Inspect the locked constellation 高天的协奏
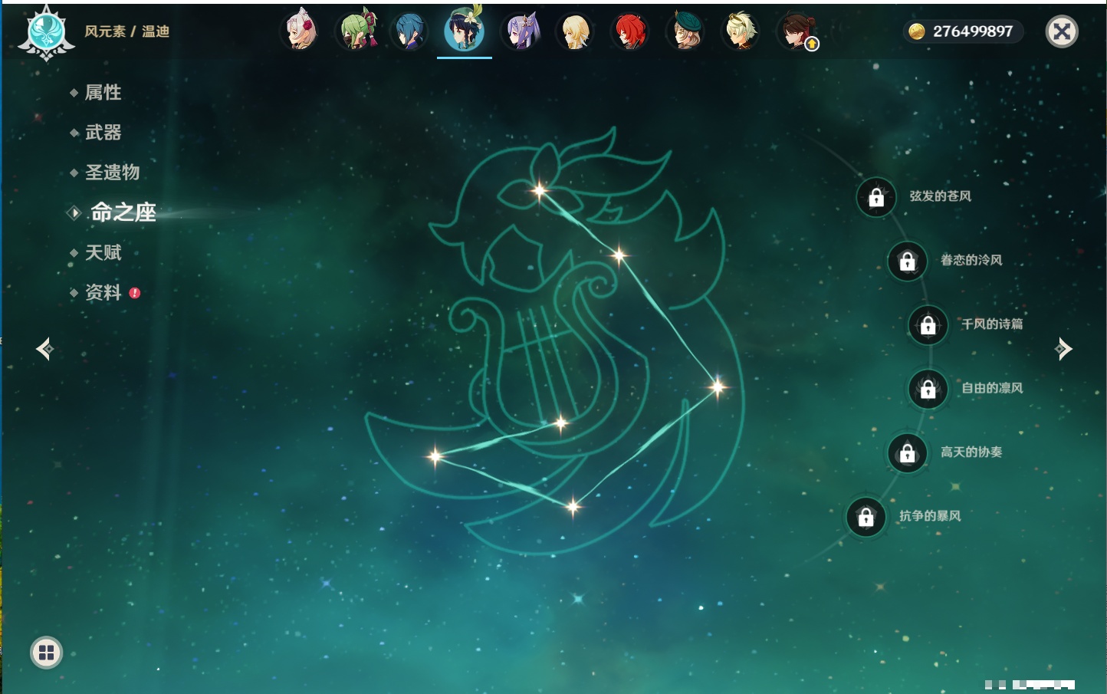Viewport: 1107px width, 694px height. coord(908,452)
